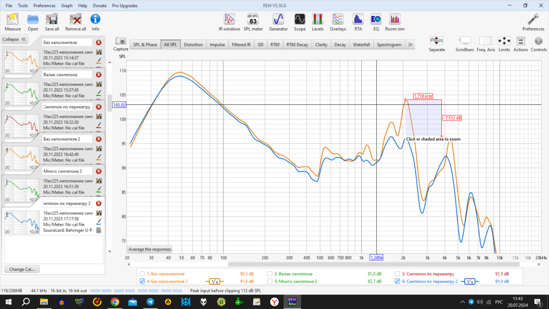549x309 pixels.
Task: Click the Windows Start button
Action: click(x=8, y=302)
